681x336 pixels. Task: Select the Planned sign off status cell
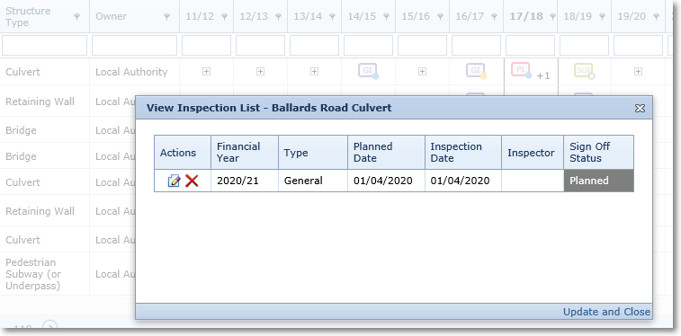(x=598, y=181)
